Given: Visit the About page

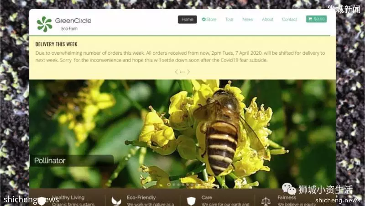Looking at the screenshot, I should pyautogui.click(x=267, y=19).
